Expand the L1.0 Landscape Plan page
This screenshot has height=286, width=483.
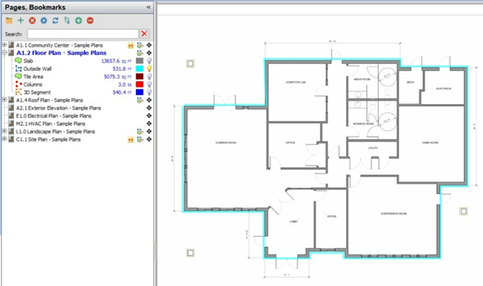[x=4, y=131]
